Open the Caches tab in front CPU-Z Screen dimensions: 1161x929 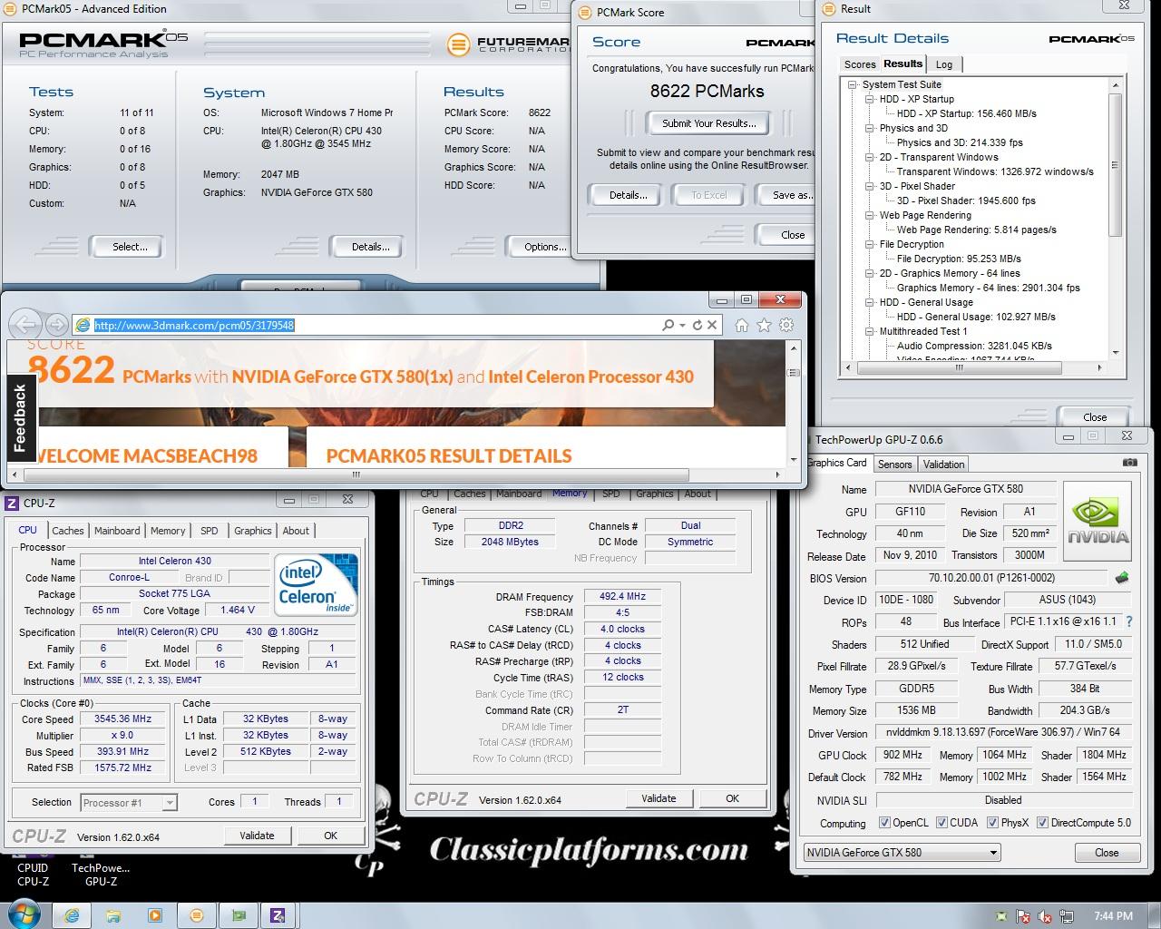(67, 531)
